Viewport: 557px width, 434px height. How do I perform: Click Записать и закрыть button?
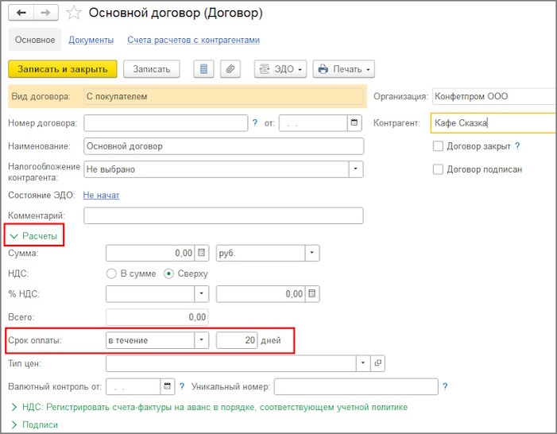tap(63, 69)
